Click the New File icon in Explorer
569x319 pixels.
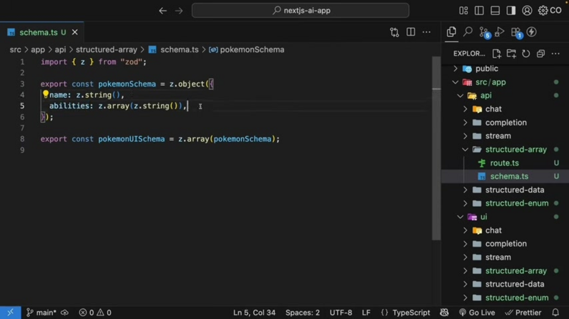496,54
